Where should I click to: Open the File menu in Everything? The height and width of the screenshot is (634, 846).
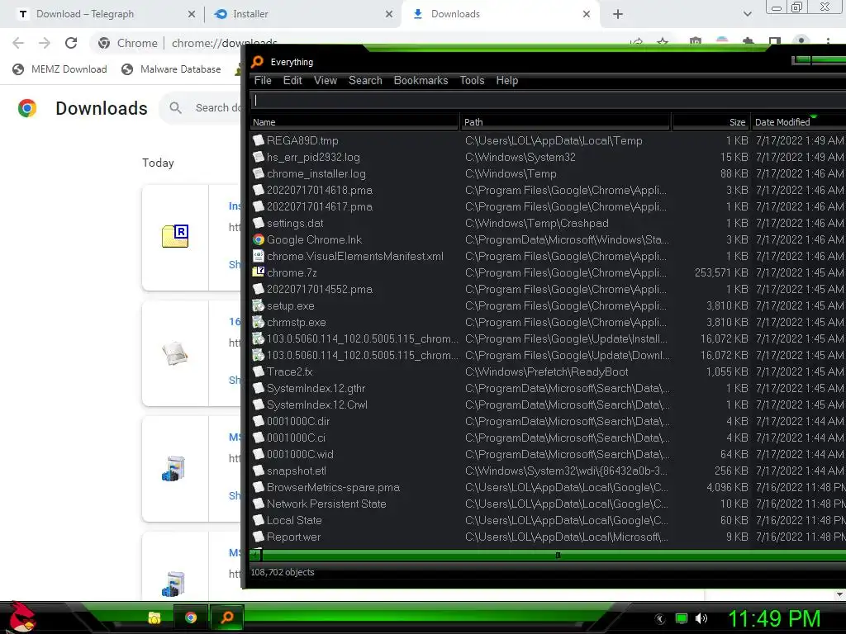263,80
